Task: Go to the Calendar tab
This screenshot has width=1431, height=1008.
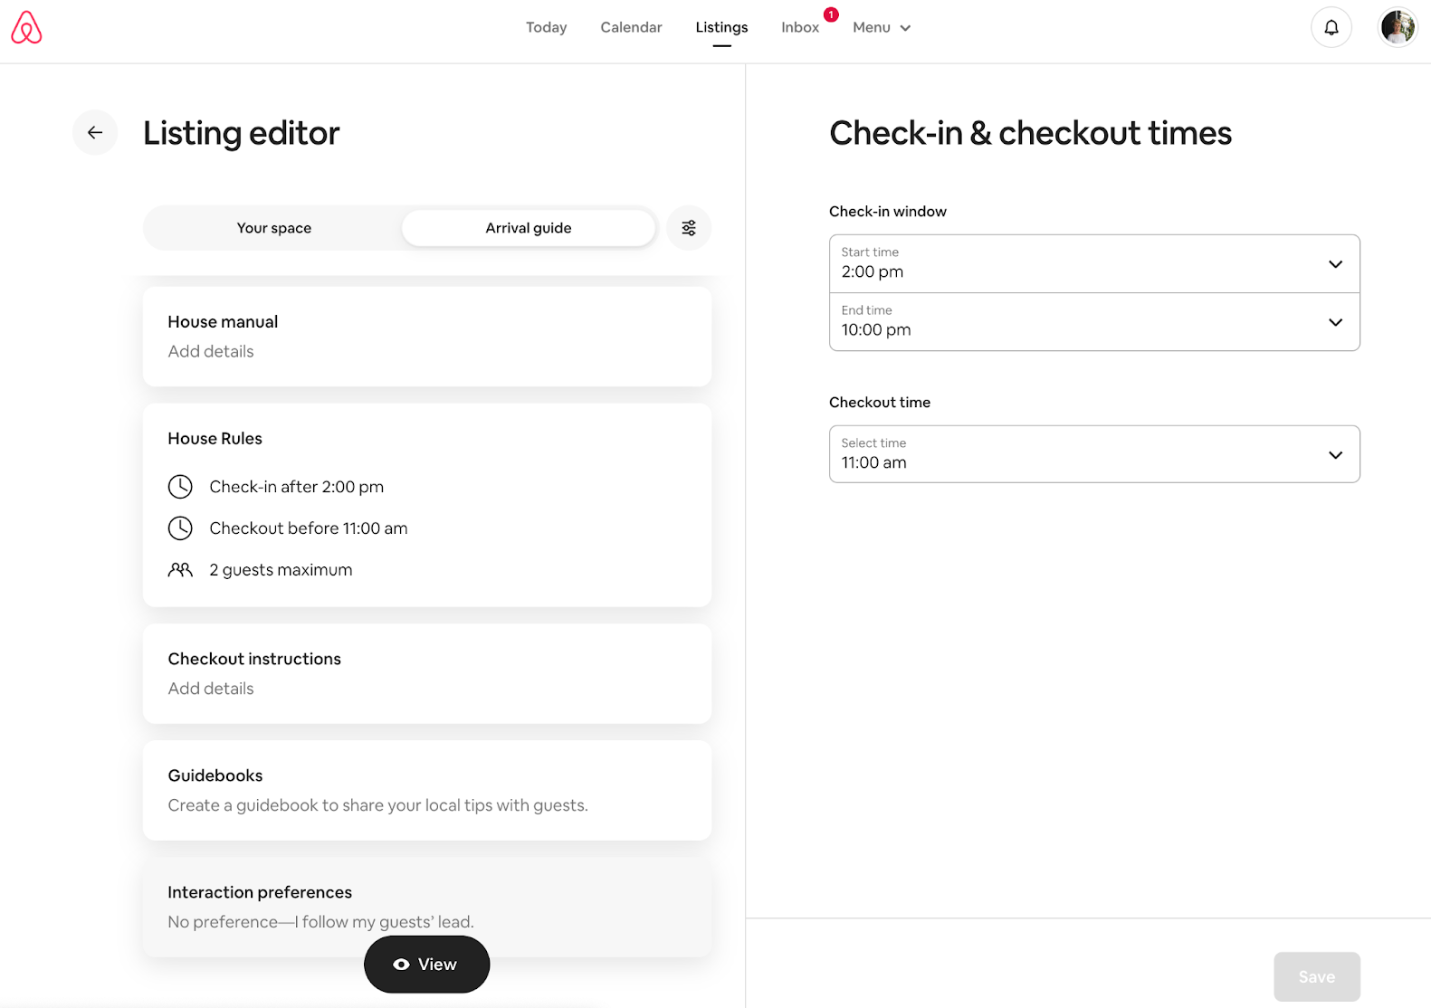Action: tap(631, 27)
